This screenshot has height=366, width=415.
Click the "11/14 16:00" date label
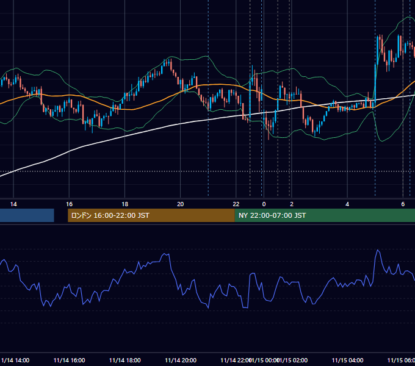[70, 360]
